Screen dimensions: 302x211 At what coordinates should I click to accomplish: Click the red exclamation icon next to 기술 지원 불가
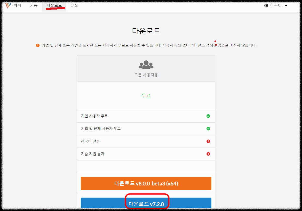pos(208,154)
